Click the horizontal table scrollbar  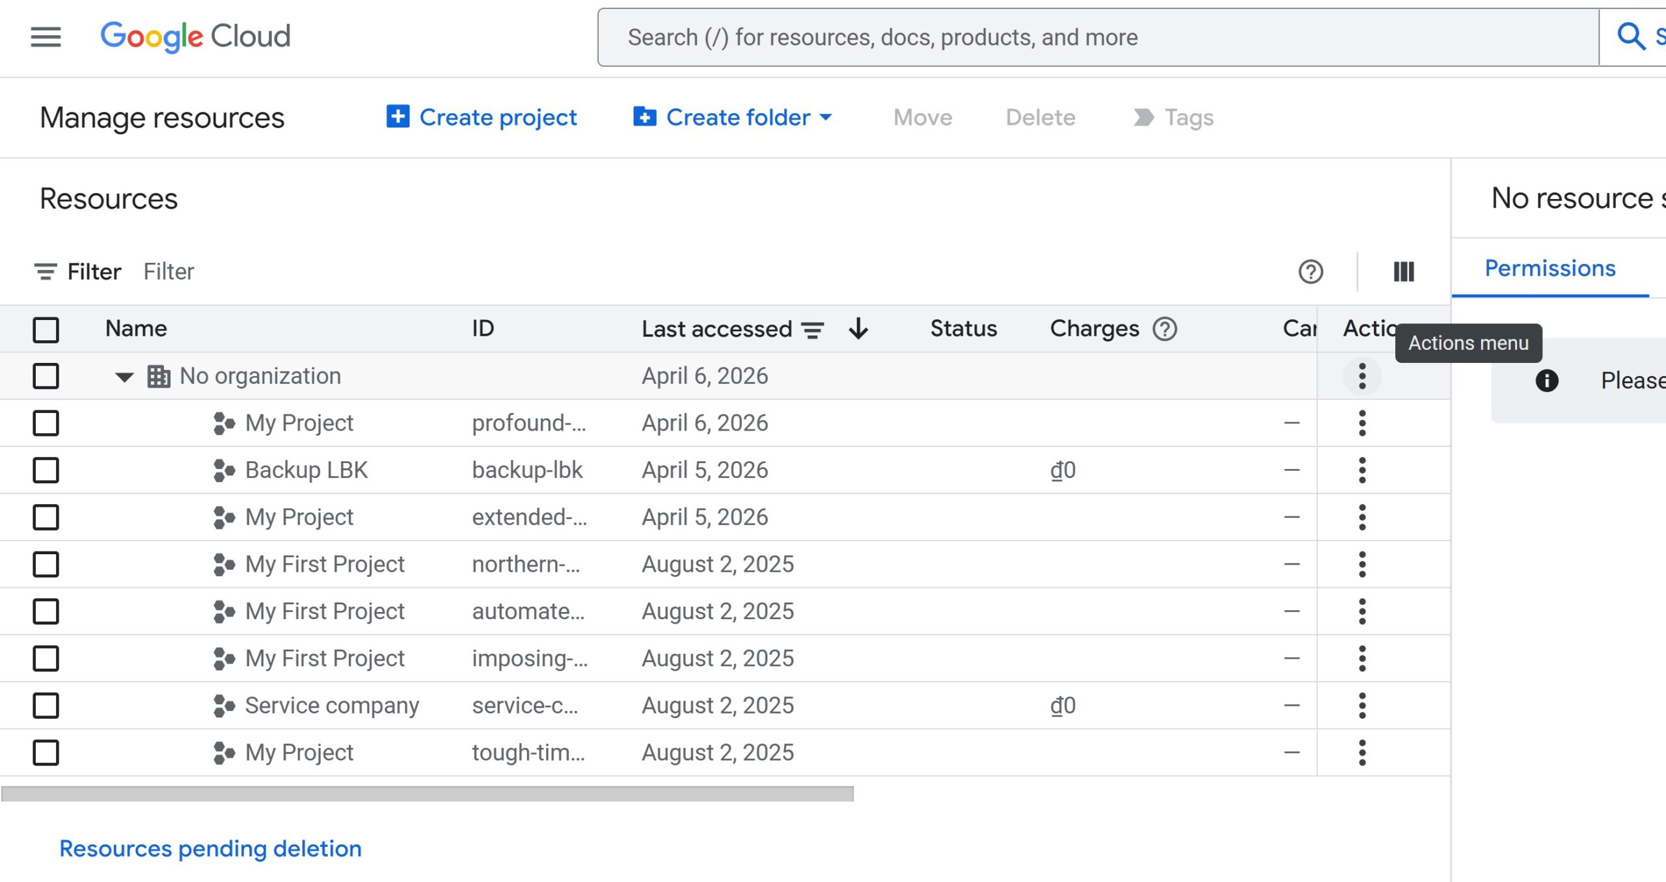[x=427, y=794]
